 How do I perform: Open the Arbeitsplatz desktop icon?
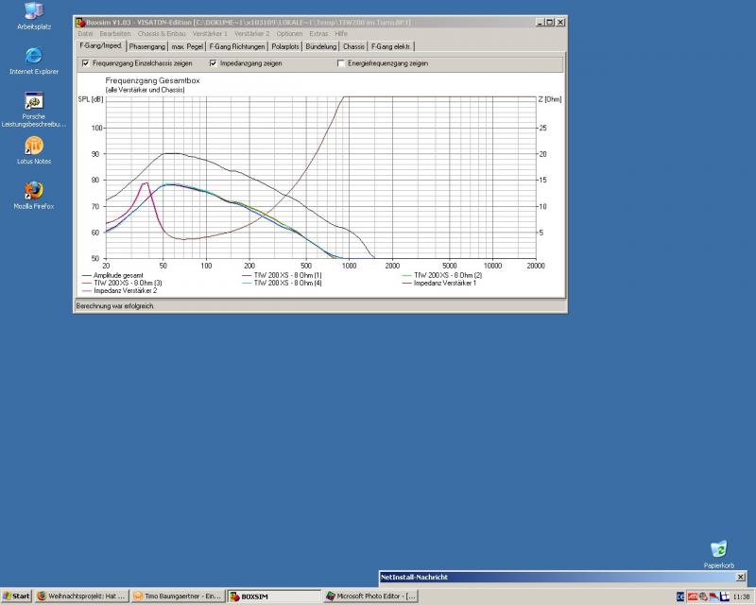click(x=33, y=12)
